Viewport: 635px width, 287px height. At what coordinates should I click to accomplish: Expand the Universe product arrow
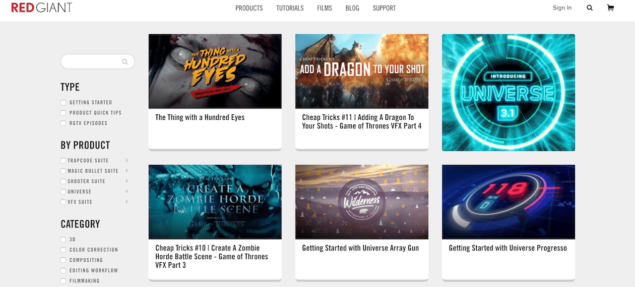point(127,191)
